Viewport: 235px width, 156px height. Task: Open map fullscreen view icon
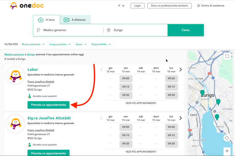pyautogui.click(x=227, y=56)
